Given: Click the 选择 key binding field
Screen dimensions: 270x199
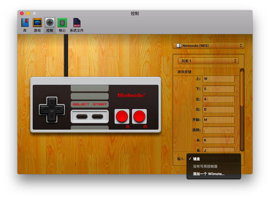Looking at the screenshot, I should coord(219,130).
